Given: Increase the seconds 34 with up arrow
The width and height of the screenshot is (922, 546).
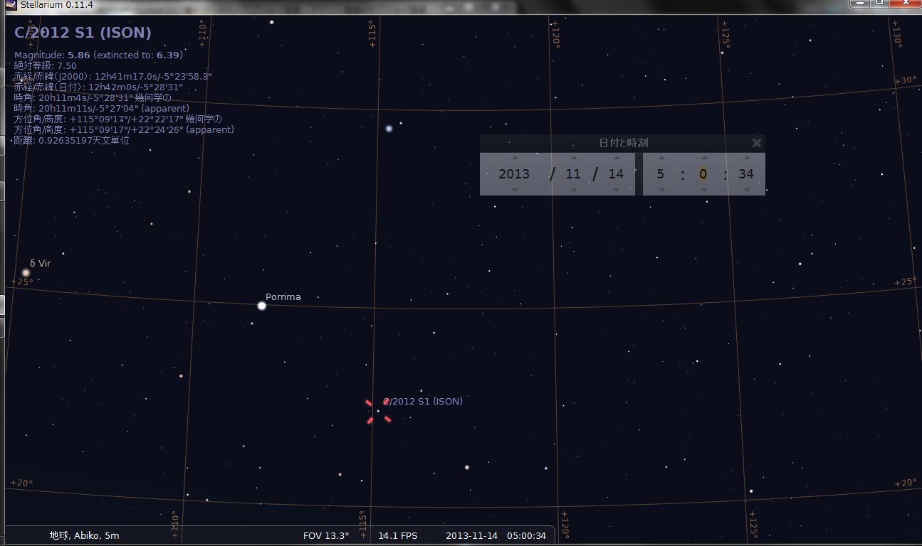Looking at the screenshot, I should 746,158.
